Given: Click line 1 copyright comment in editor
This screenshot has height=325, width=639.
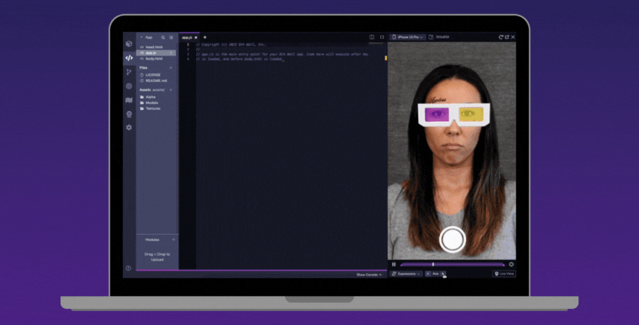Looking at the screenshot, I should pyautogui.click(x=231, y=44).
